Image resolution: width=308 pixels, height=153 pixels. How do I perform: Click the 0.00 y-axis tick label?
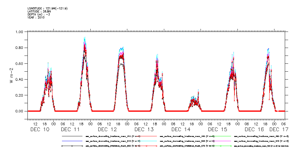(19, 111)
